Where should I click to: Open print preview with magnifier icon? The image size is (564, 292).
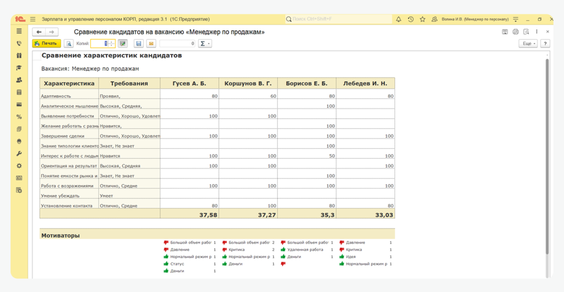[69, 44]
